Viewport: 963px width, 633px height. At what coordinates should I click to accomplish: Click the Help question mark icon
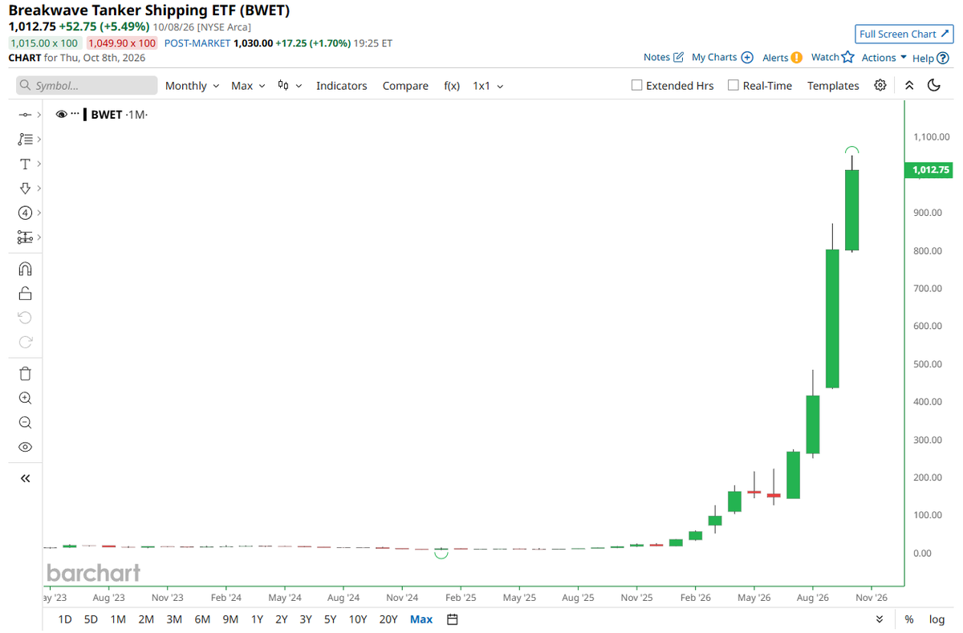941,58
